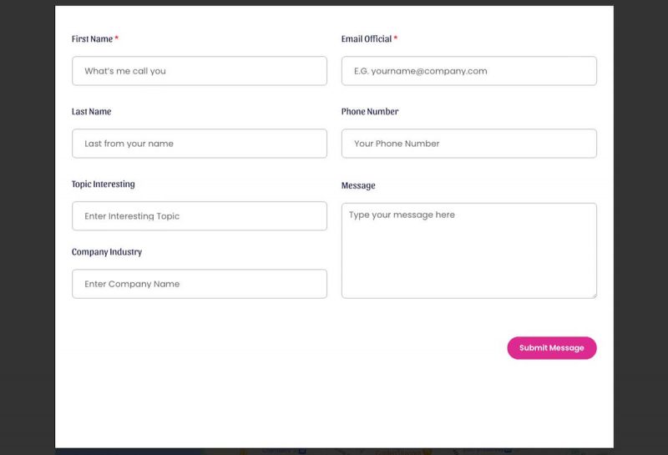This screenshot has height=455, width=668.
Task: Select the Last Name input field
Action: (x=199, y=144)
